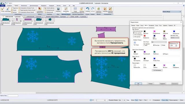
Task: Click the Быстр. Откр. input field
Action: 13,96
